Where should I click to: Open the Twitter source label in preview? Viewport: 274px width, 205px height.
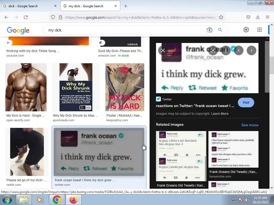(164, 99)
